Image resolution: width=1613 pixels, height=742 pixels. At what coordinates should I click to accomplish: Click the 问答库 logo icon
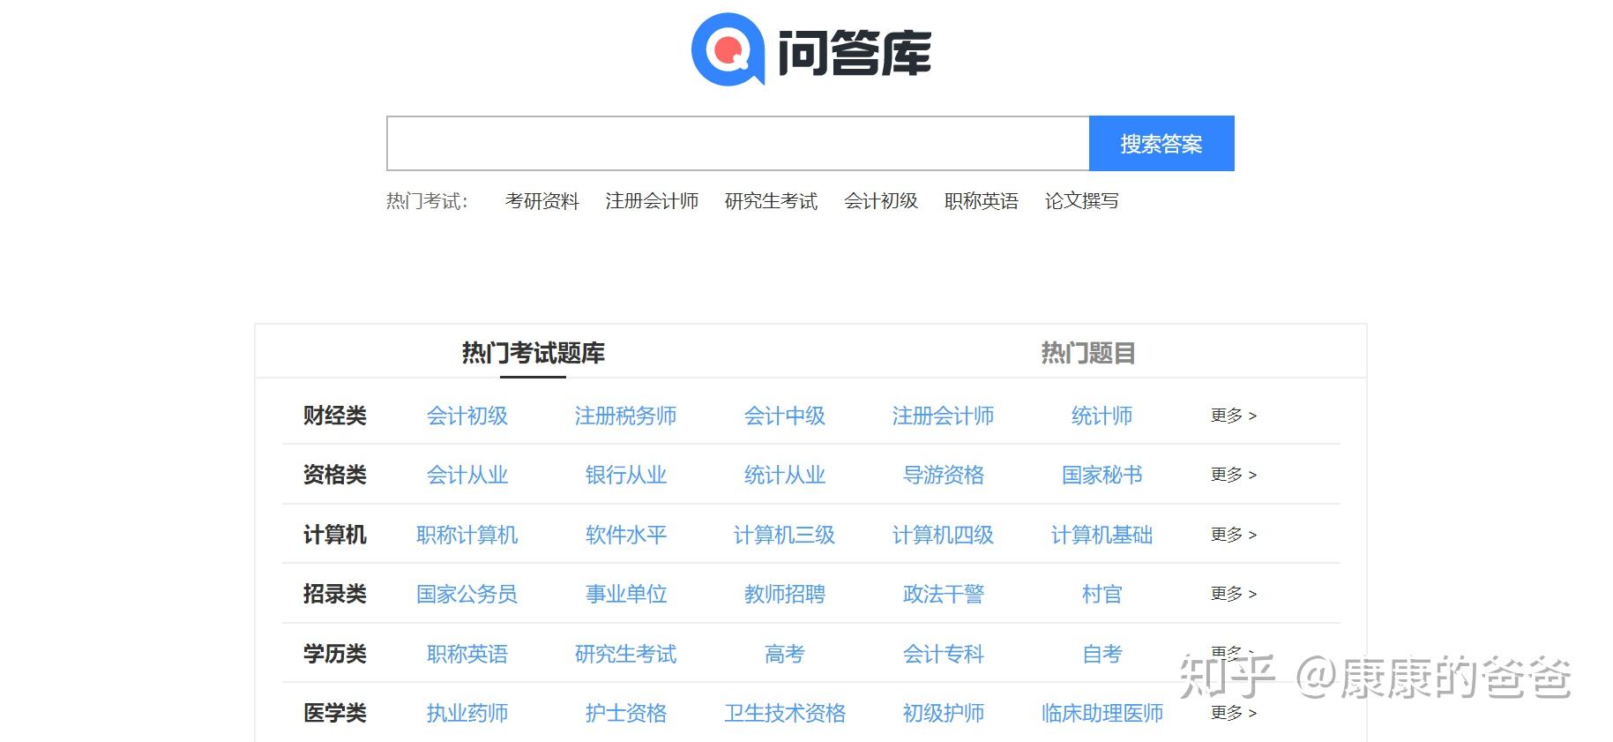point(728,49)
